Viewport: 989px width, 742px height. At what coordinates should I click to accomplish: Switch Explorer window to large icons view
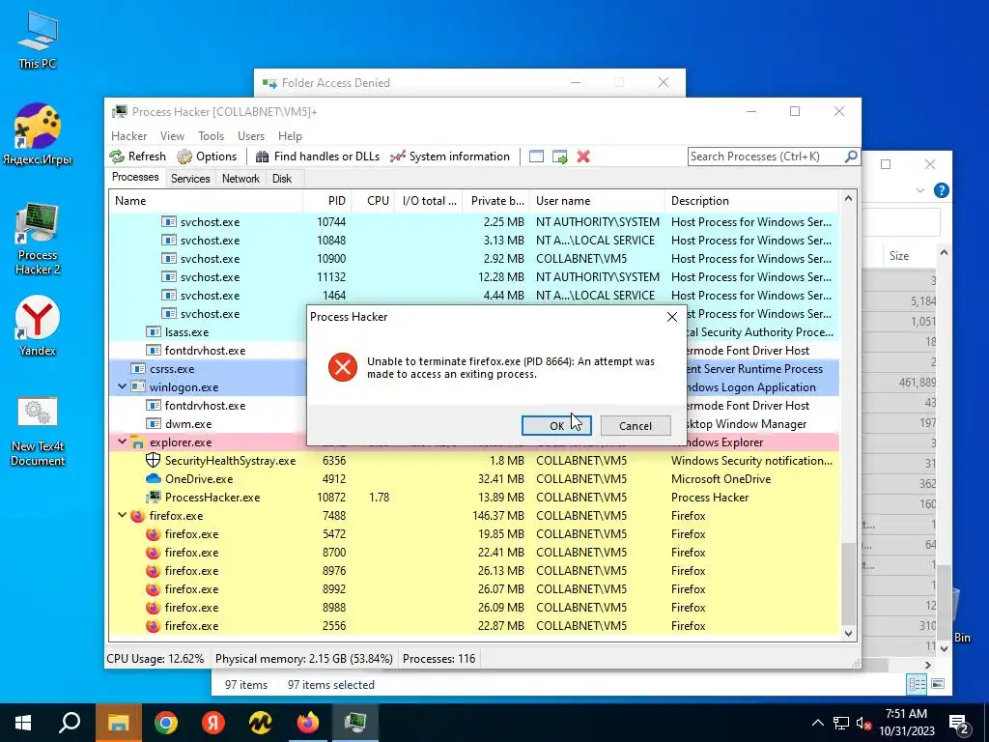click(x=938, y=684)
